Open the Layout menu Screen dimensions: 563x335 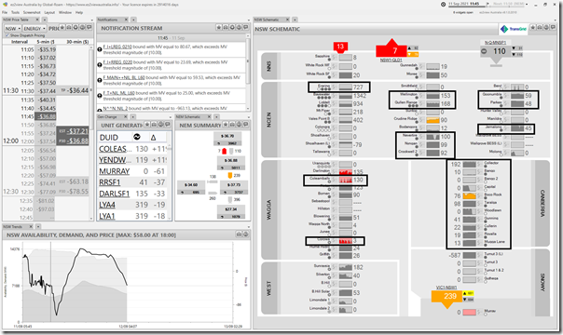click(49, 12)
